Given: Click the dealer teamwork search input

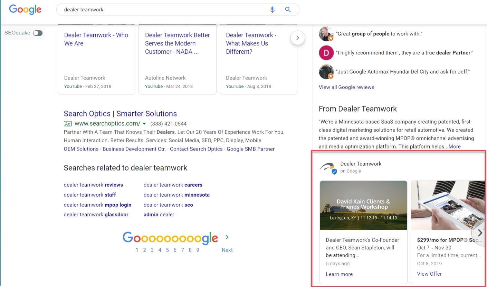Looking at the screenshot, I should pyautogui.click(x=162, y=10).
